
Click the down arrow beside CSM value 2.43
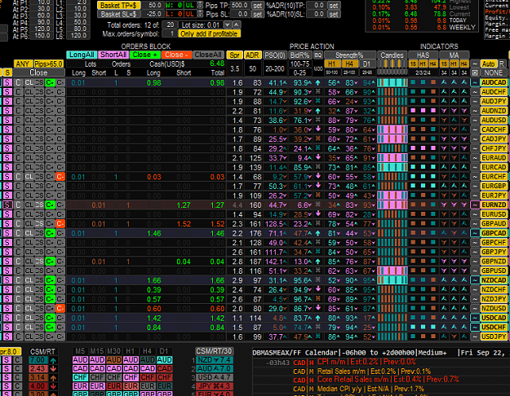(53, 369)
